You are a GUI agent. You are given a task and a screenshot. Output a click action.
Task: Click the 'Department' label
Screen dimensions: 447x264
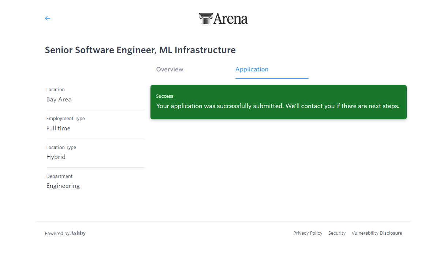click(x=59, y=176)
